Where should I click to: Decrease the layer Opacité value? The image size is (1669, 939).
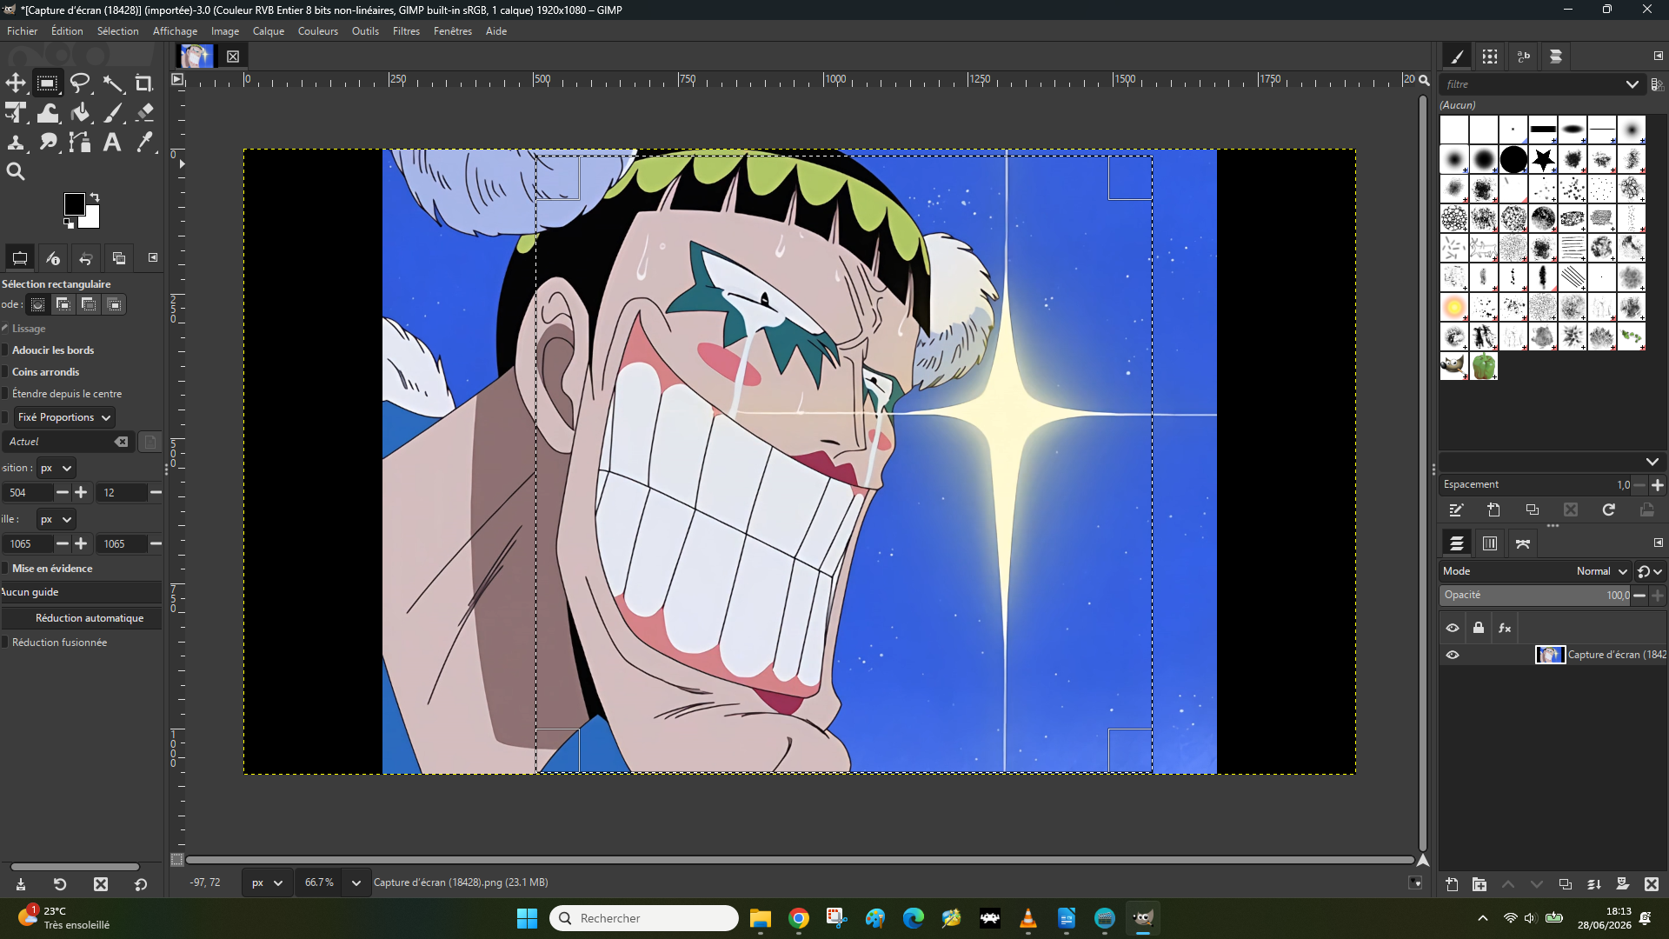1639,596
